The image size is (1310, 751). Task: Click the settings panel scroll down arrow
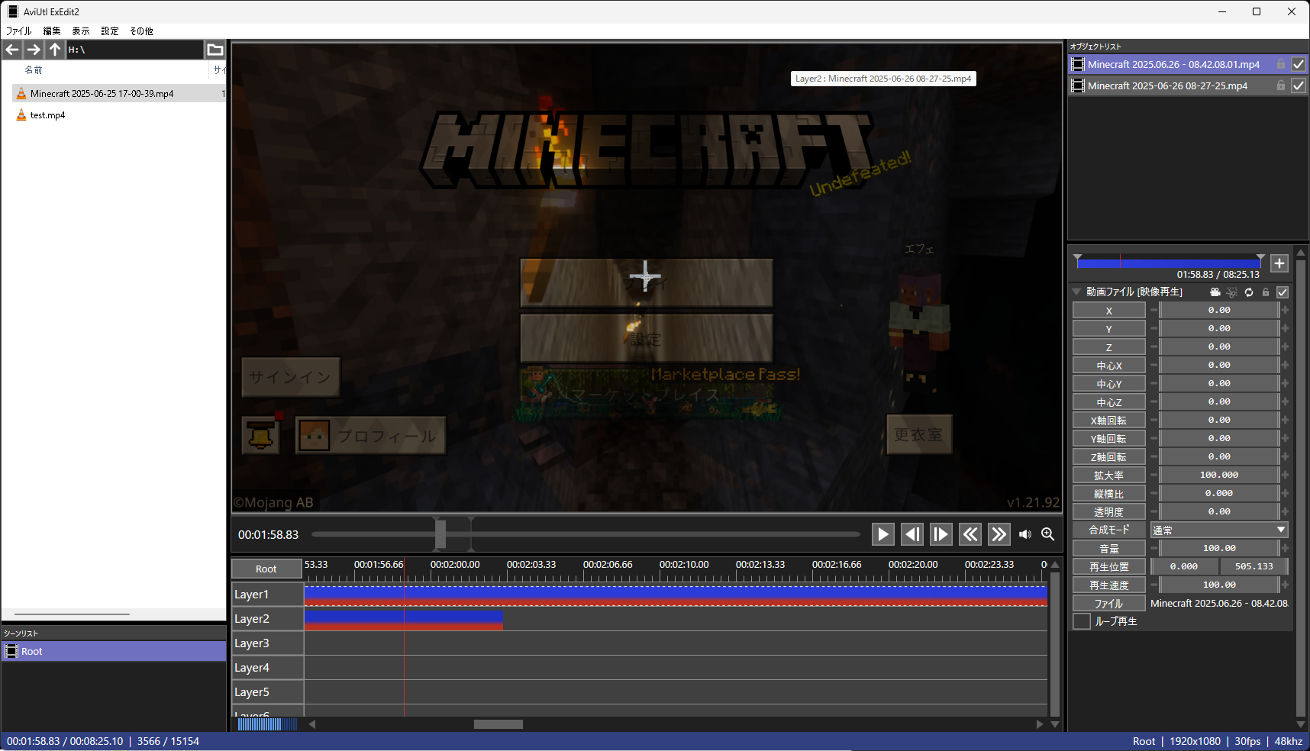(1301, 724)
